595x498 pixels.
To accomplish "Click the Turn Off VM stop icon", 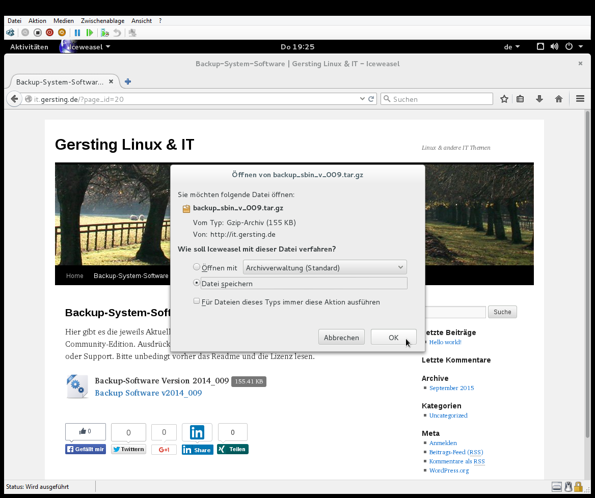I will point(38,33).
